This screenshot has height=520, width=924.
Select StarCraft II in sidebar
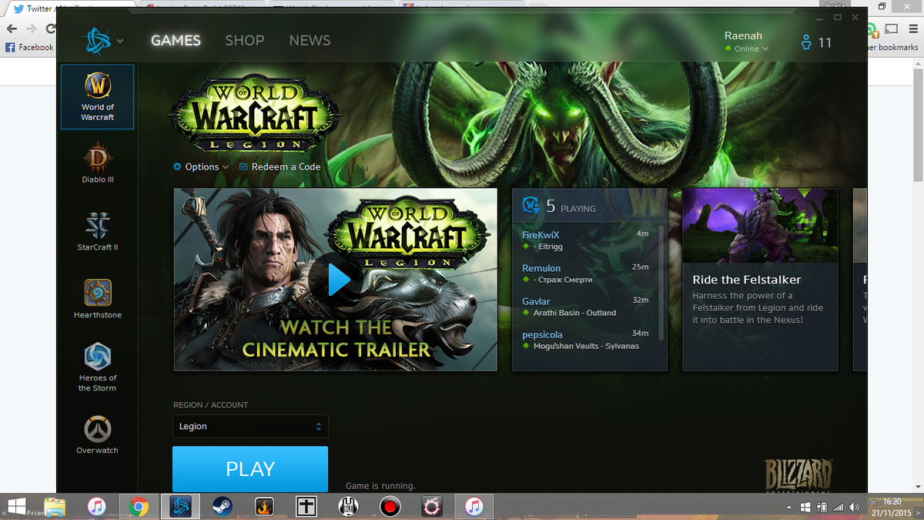pyautogui.click(x=98, y=231)
